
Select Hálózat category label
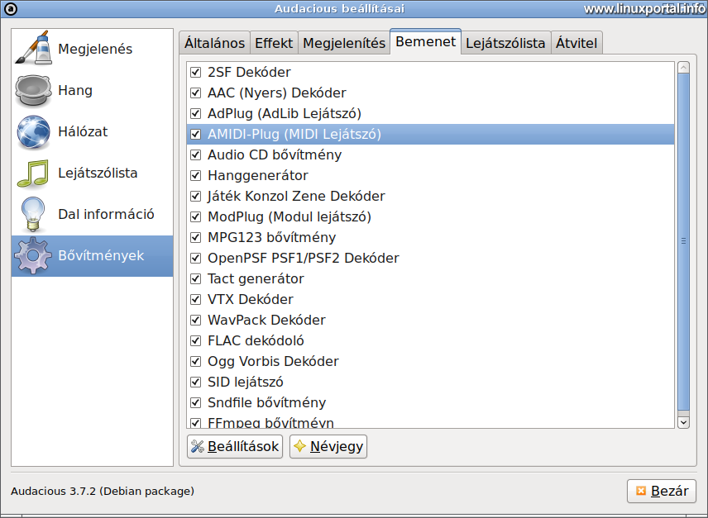(83, 131)
